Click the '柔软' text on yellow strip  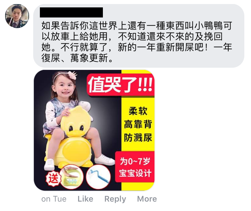(138, 111)
